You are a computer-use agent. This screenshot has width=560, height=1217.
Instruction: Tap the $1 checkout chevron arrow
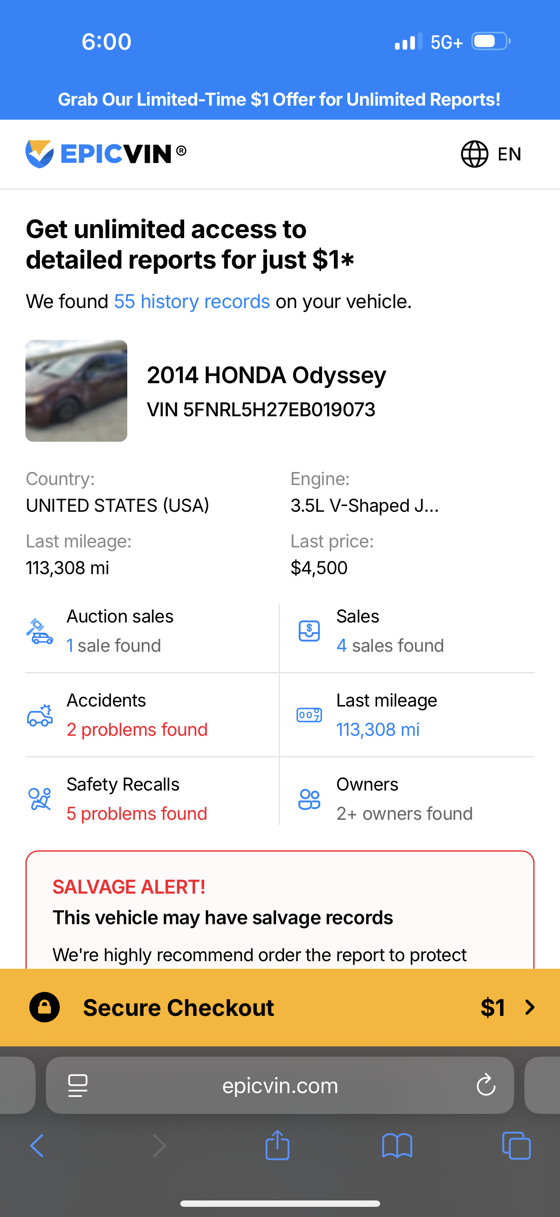click(x=530, y=1007)
